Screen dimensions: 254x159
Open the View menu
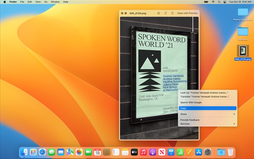(x=38, y=2)
